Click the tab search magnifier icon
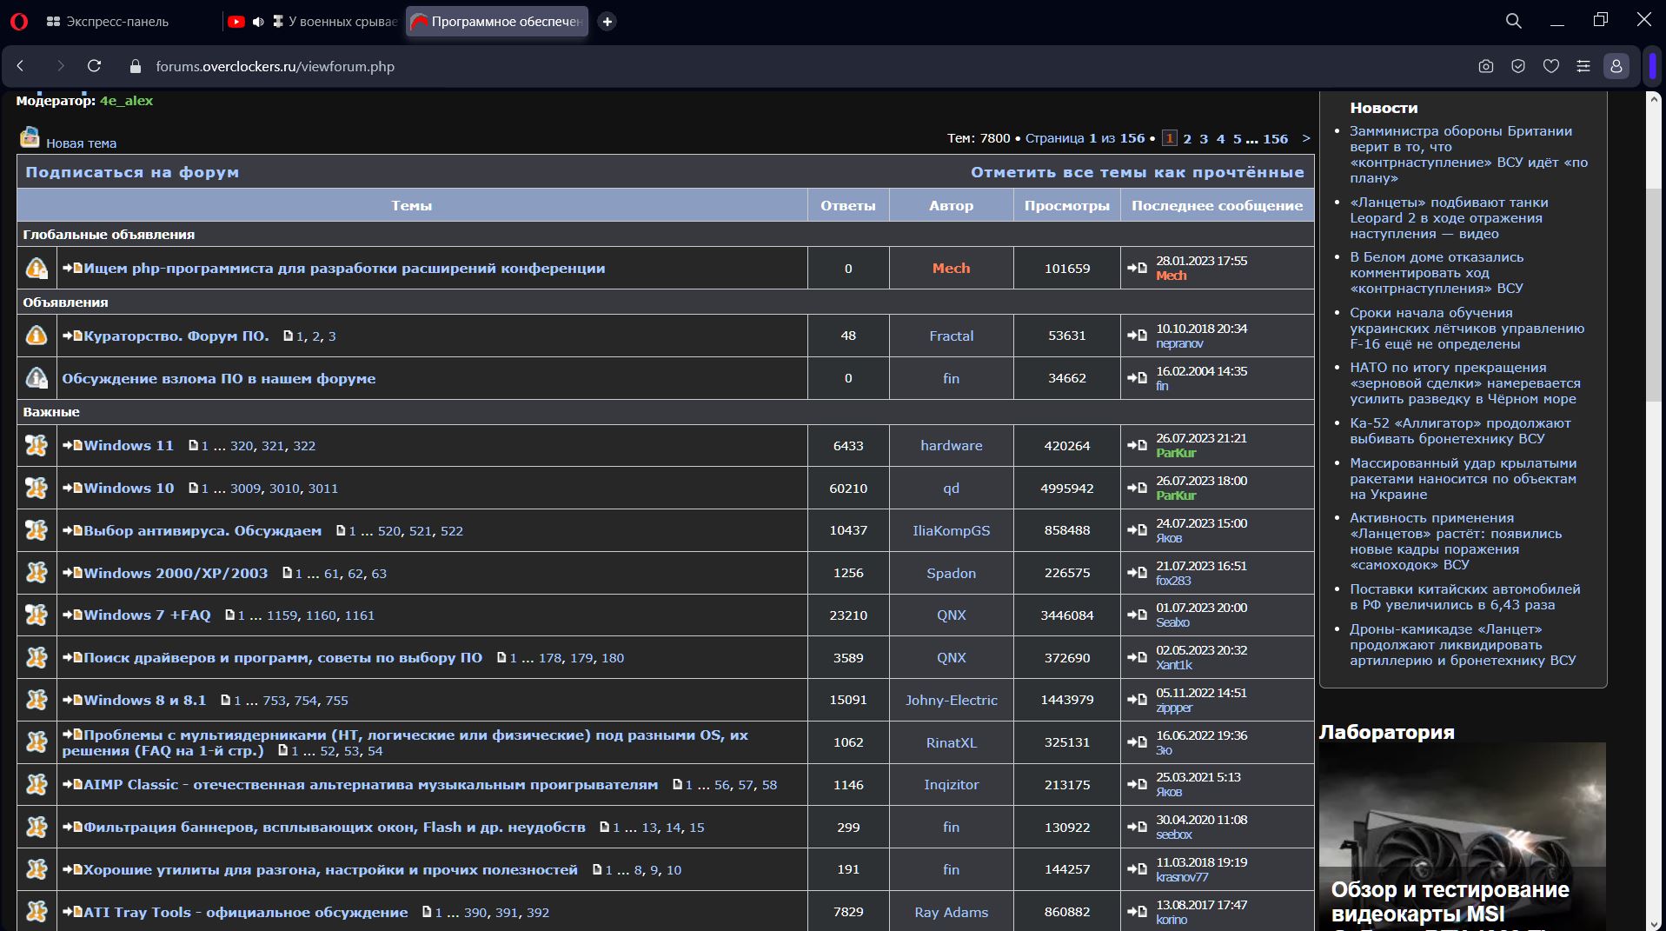Screen dimensions: 1666x931 click(1514, 21)
